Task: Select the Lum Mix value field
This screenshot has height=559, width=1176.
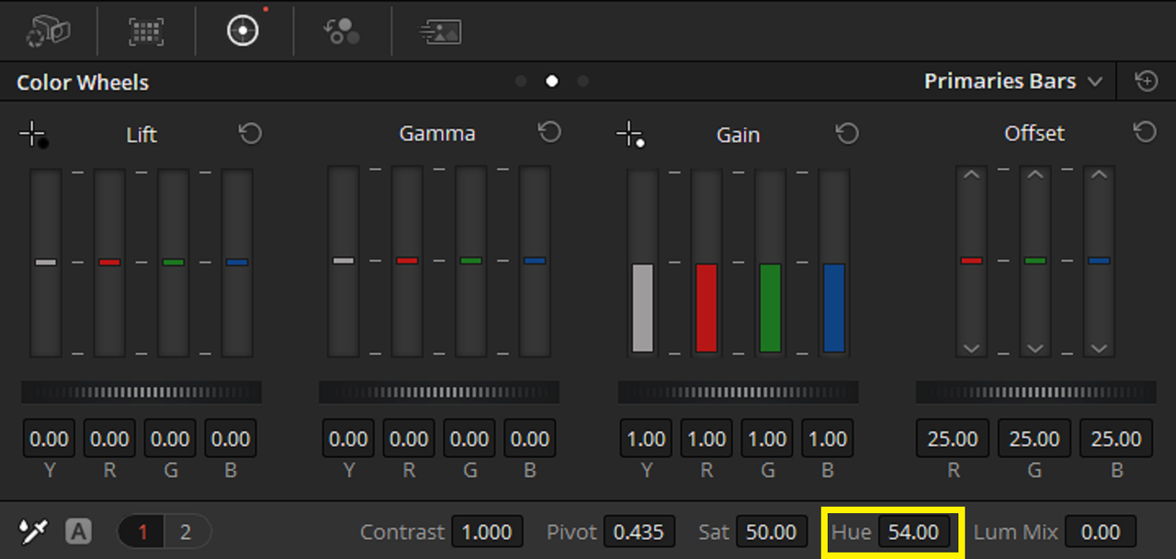Action: 1101,531
